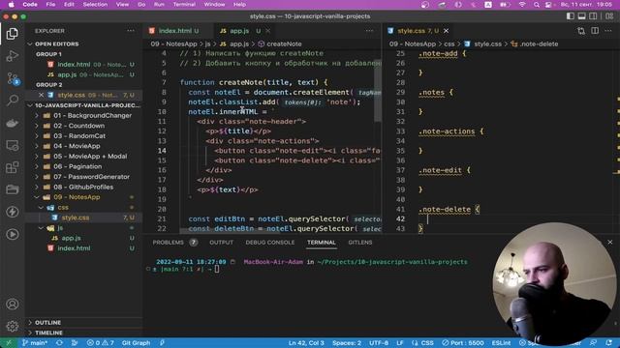Click ESLint status bar item
This screenshot has width=620, height=348.
pos(501,343)
